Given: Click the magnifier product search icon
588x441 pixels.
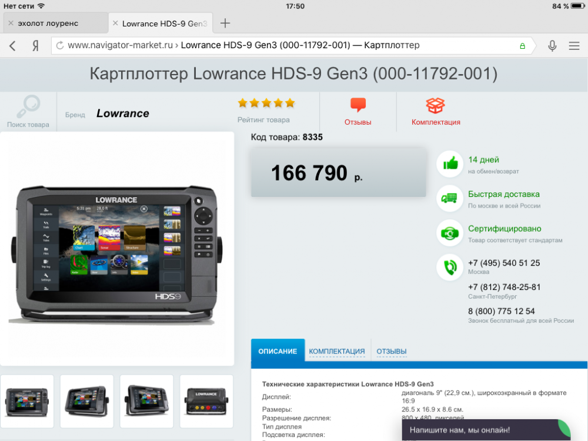Looking at the screenshot, I should (x=28, y=107).
